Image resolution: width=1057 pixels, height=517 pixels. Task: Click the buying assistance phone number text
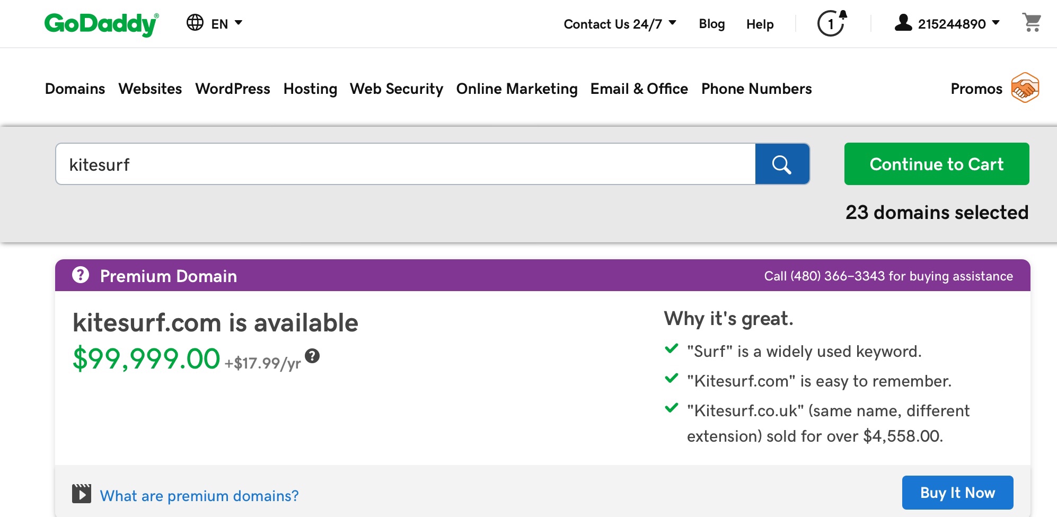tap(888, 276)
